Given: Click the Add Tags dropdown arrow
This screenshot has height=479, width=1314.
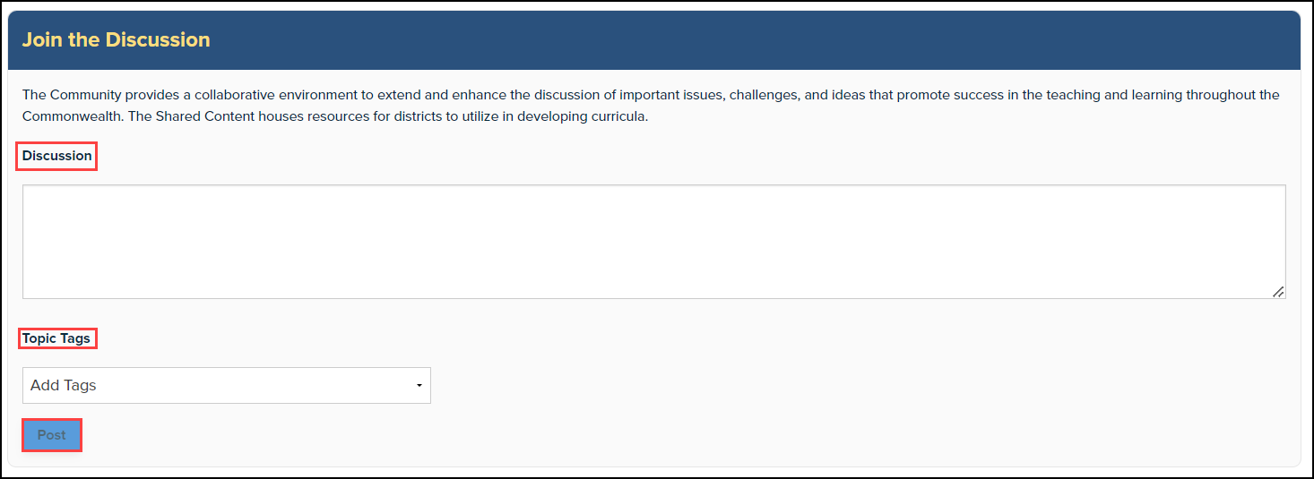Looking at the screenshot, I should click(x=419, y=386).
